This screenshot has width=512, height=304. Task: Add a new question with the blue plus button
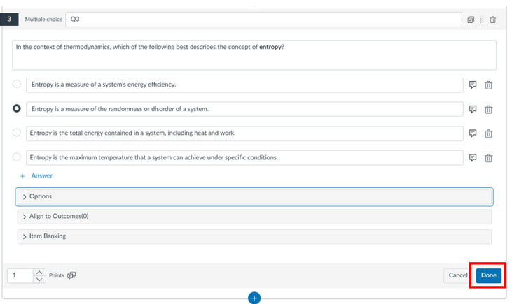point(254,298)
